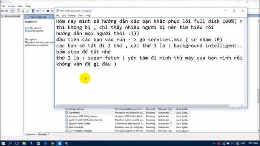
Task: Select Synaptics WBF Policy Service name
Action: click(83, 116)
